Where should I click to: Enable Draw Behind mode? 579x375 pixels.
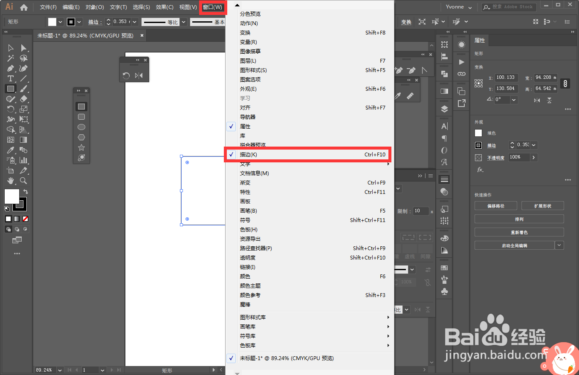(x=17, y=229)
